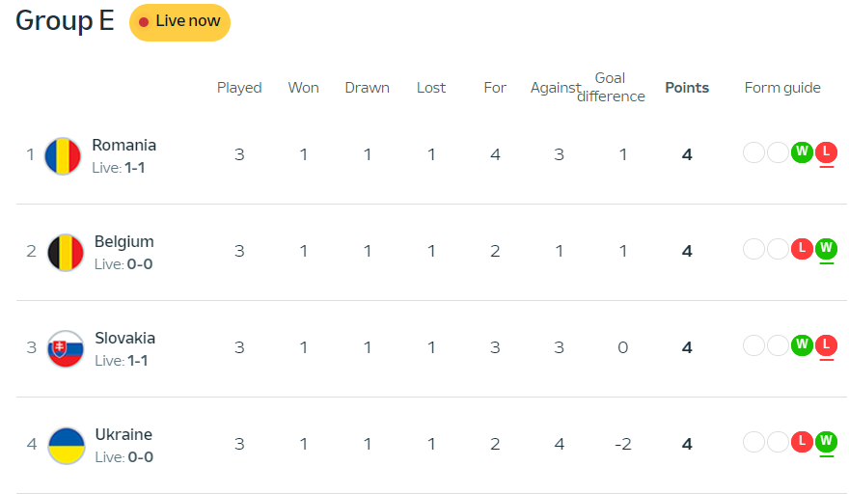849x494 pixels.
Task: Click the Belgium flag icon
Action: (x=66, y=252)
